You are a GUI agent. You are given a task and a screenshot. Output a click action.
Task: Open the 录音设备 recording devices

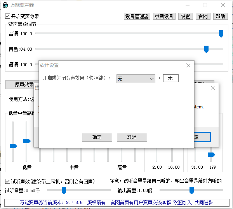click(164, 16)
